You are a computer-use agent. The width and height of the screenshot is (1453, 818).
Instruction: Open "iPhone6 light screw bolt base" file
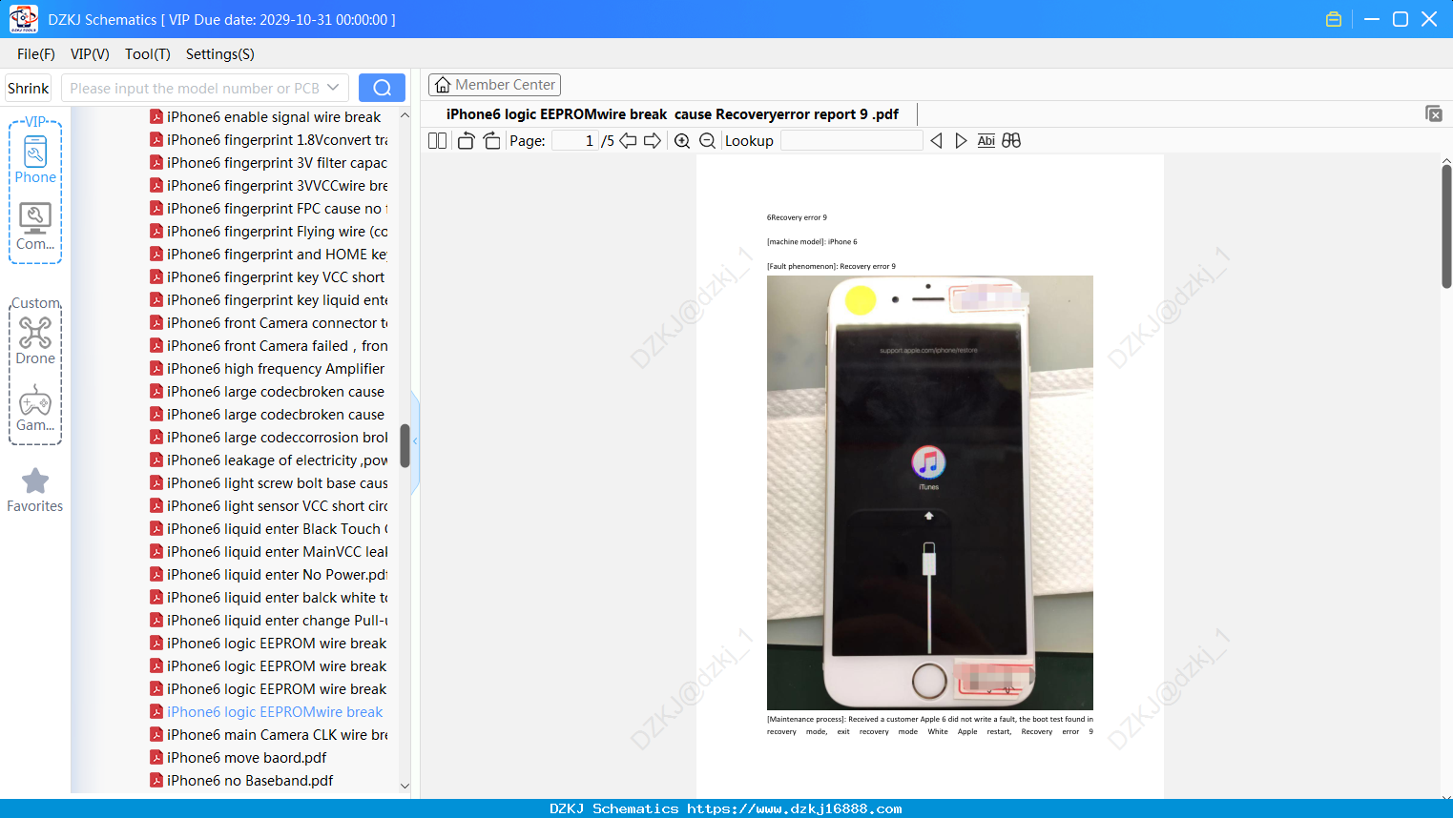click(x=269, y=483)
